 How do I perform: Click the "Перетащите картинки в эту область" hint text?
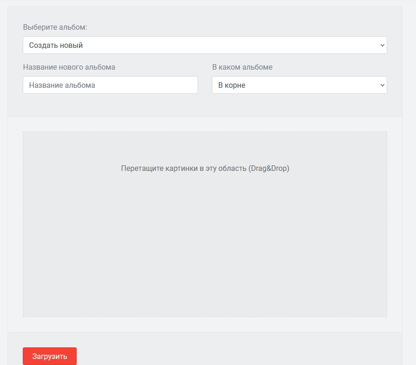pyautogui.click(x=184, y=168)
